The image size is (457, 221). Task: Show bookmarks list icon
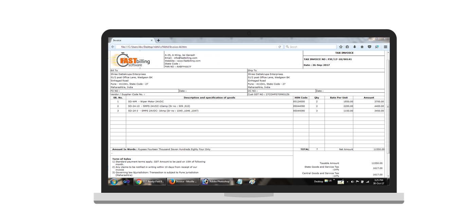[347, 47]
